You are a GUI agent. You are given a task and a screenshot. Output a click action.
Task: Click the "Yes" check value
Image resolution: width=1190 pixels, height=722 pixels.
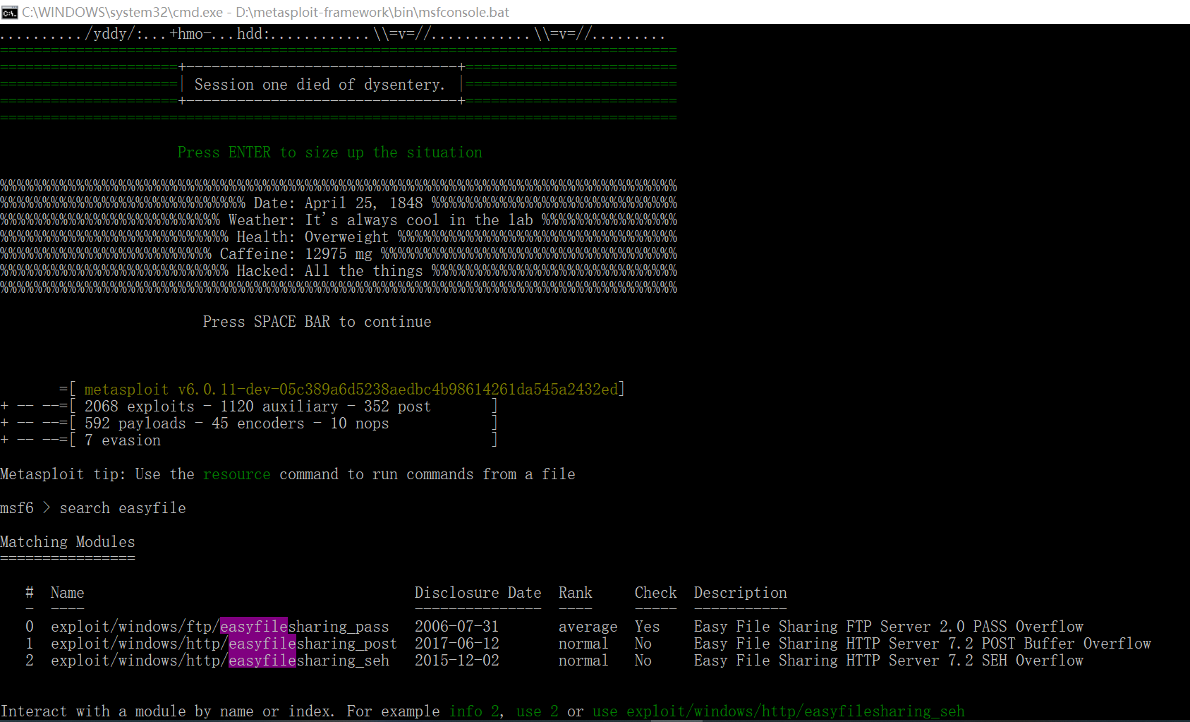647,627
